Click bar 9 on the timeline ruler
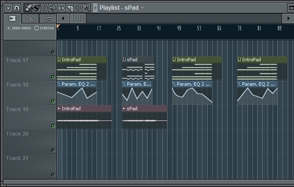The image size is (294, 187). tap(77, 28)
